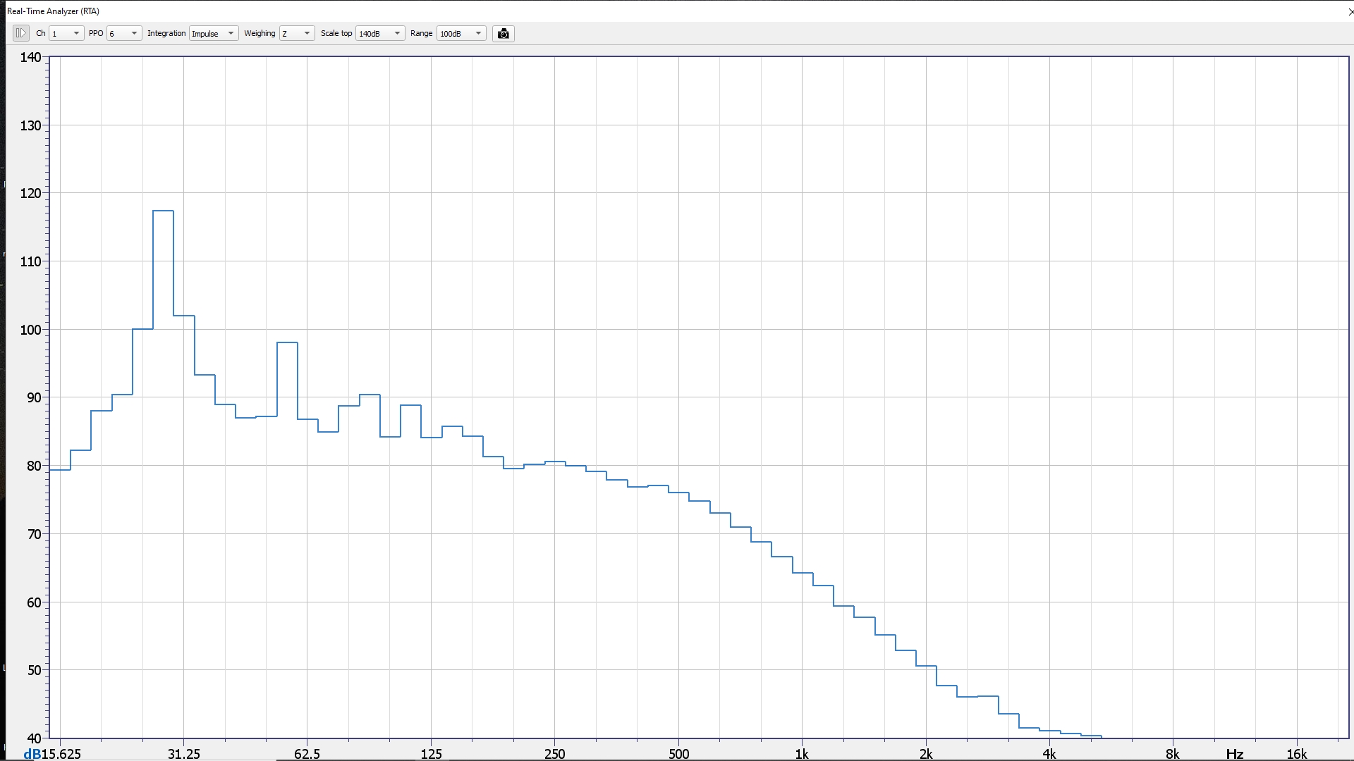Click the Real-Time Analyzer (RTA) title

[53, 11]
